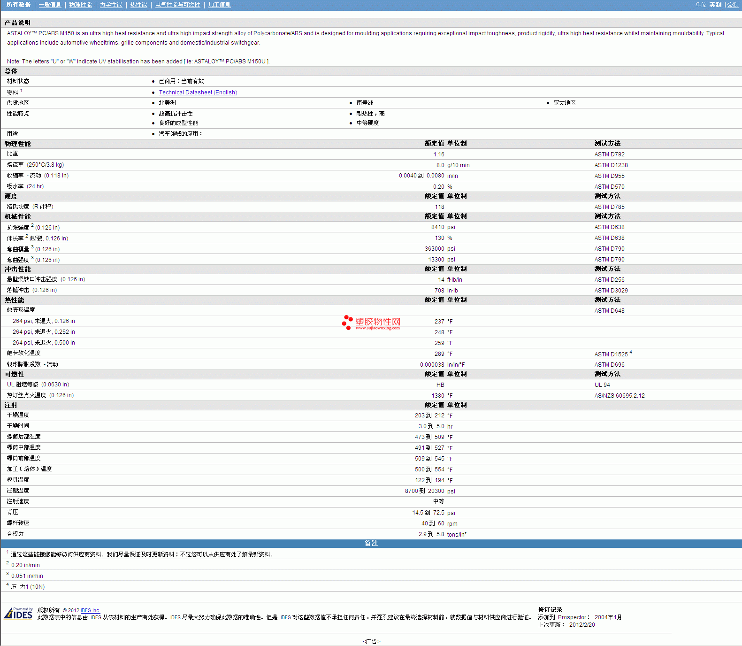Click the 物理性能 section header
The image size is (742, 646).
[18, 144]
